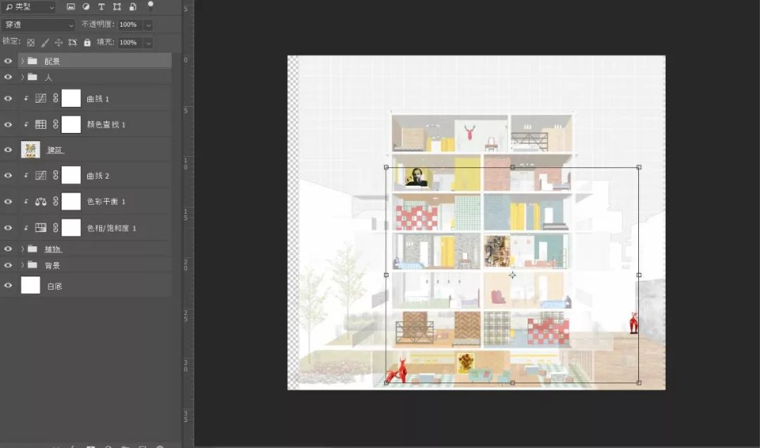Screen dimensions: 760x448
Task: Click the 色彩平衡 1 balance scale icon
Action: (41, 201)
